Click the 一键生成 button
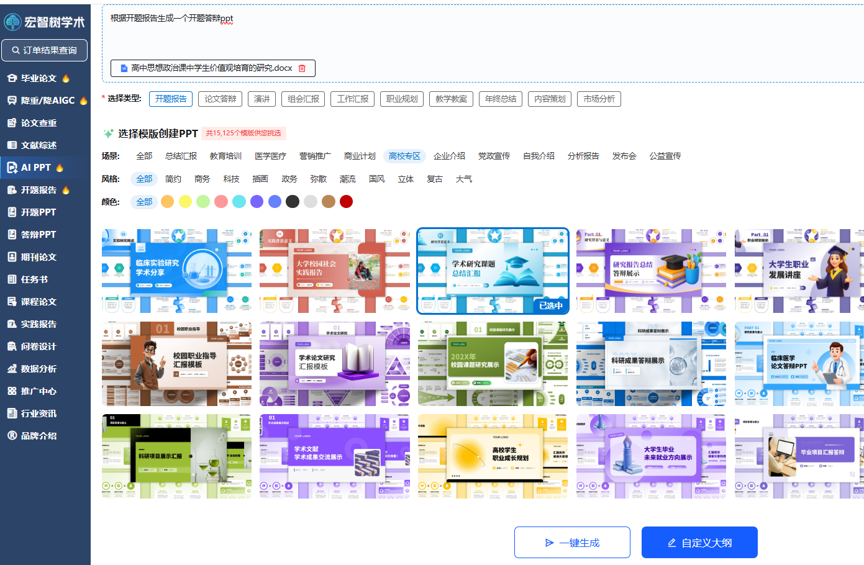864x565 pixels. 572,543
